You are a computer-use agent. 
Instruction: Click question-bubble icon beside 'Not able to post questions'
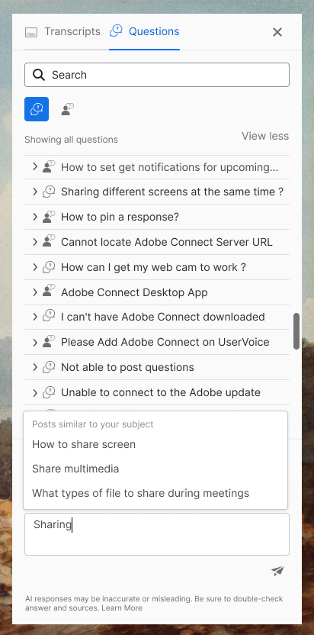tap(49, 367)
